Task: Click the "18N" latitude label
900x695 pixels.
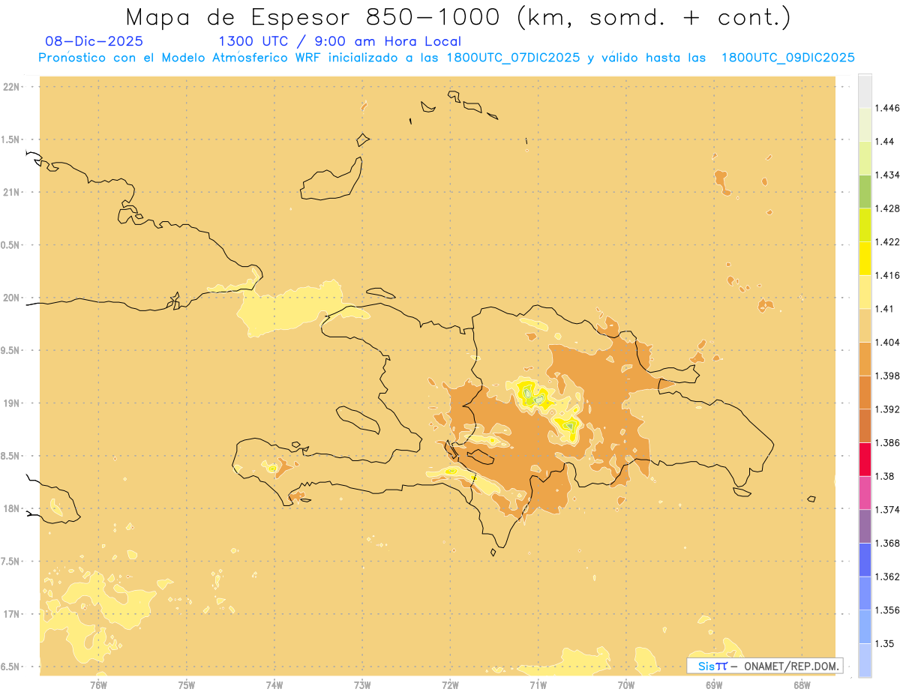Action: pos(11,508)
